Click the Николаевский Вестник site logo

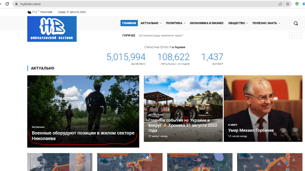[x=52, y=29]
